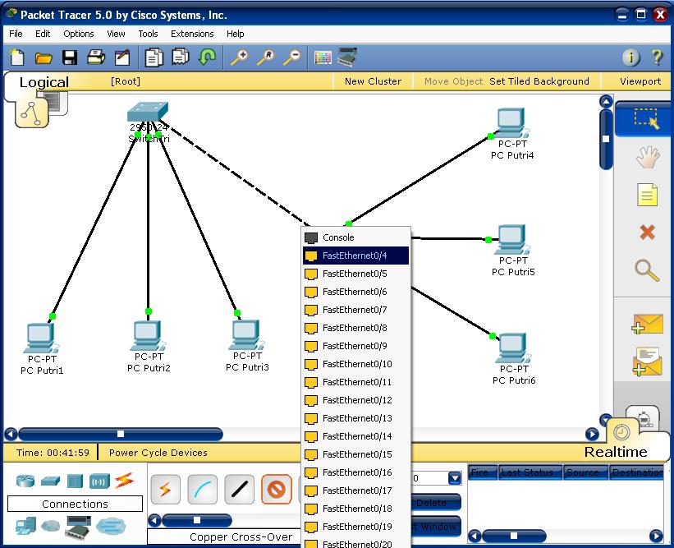Click the Print toolbar icon
Image resolution: width=674 pixels, height=548 pixels.
click(x=96, y=58)
